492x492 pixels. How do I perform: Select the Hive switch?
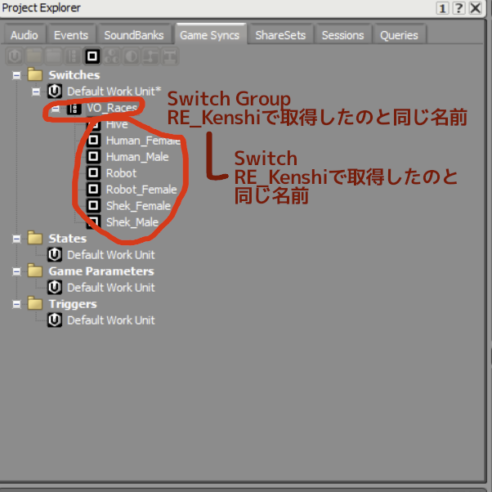pyautogui.click(x=117, y=124)
